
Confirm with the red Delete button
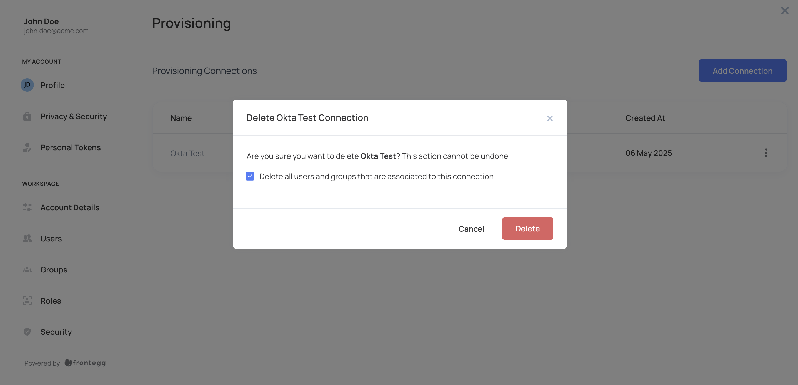(527, 229)
